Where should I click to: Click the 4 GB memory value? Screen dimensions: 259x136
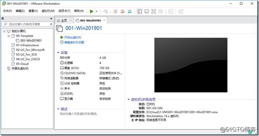103,58
